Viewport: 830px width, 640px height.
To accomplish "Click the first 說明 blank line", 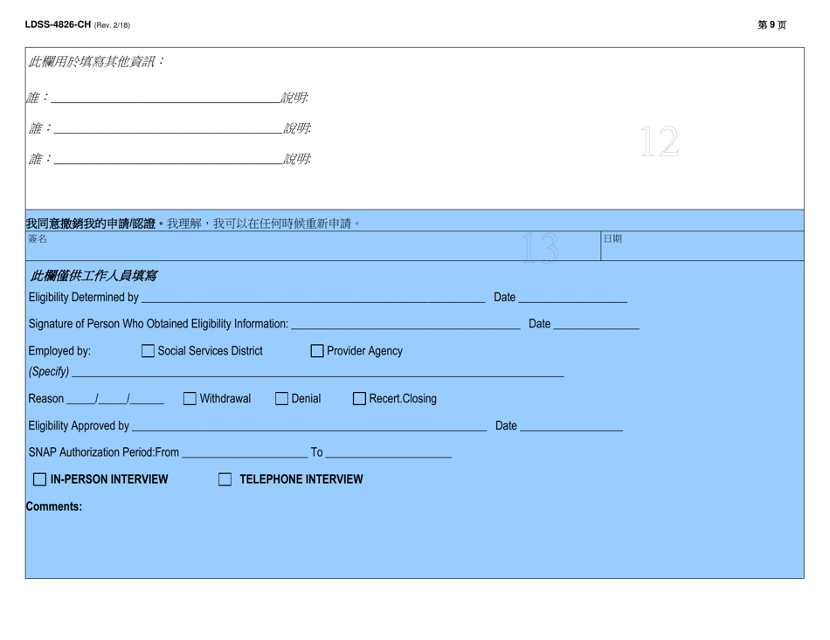I will (x=437, y=97).
